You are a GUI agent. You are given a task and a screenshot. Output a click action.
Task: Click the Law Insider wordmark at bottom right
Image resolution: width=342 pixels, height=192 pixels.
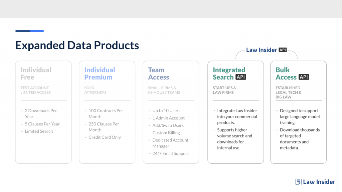319,182
